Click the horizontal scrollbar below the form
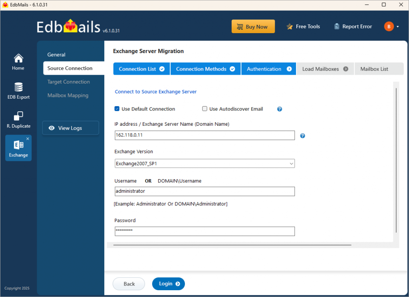Image resolution: width=409 pixels, height=297 pixels. tap(232, 245)
